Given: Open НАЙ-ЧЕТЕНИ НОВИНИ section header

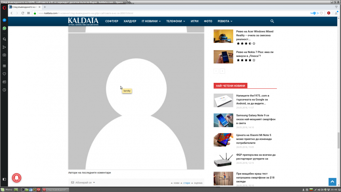Looking at the screenshot, I should pyautogui.click(x=230, y=86).
